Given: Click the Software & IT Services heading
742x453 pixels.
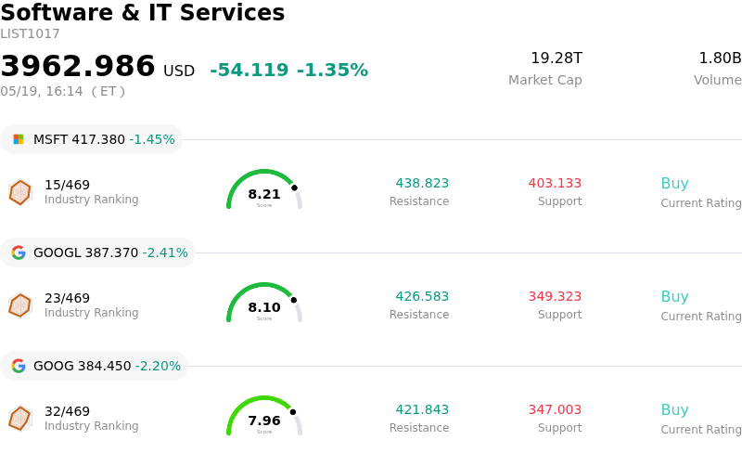Looking at the screenshot, I should (x=143, y=12).
